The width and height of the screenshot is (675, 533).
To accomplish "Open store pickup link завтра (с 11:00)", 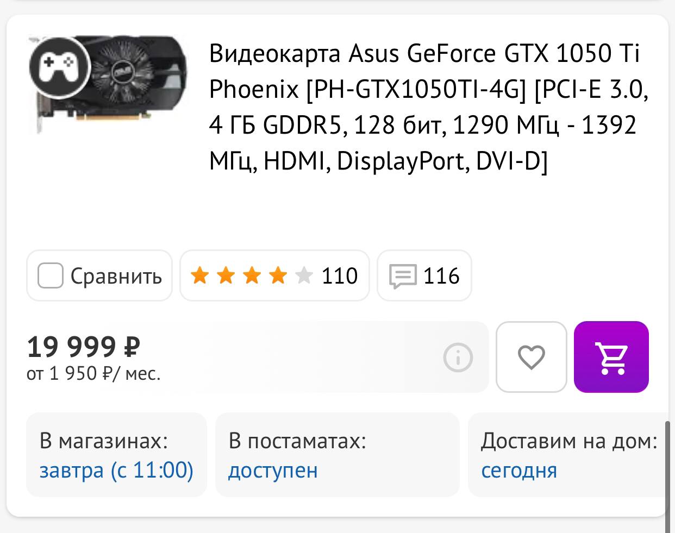I will [116, 470].
